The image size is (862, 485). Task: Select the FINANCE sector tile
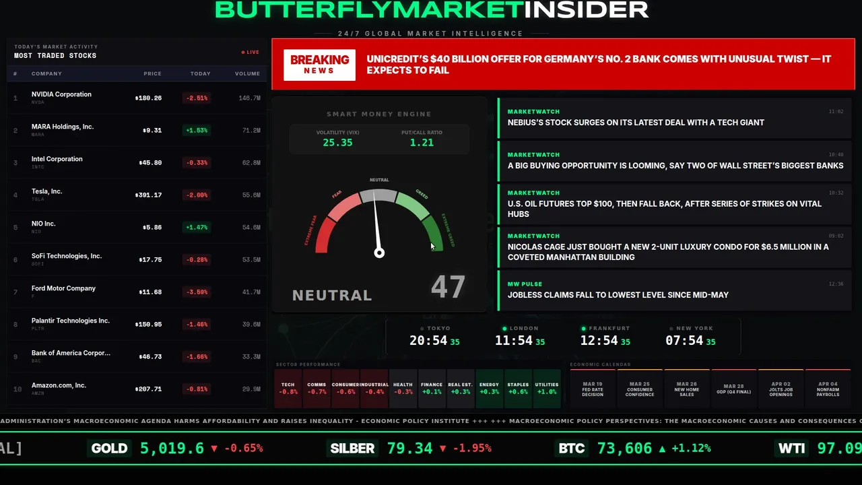pos(432,389)
